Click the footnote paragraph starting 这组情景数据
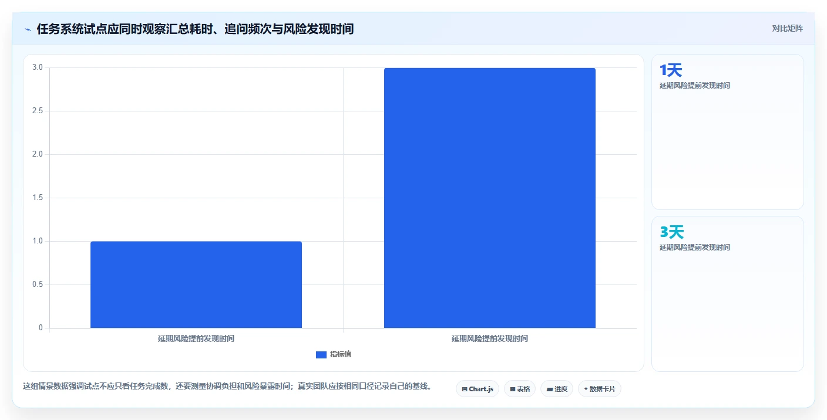The width and height of the screenshot is (827, 420). click(x=228, y=386)
